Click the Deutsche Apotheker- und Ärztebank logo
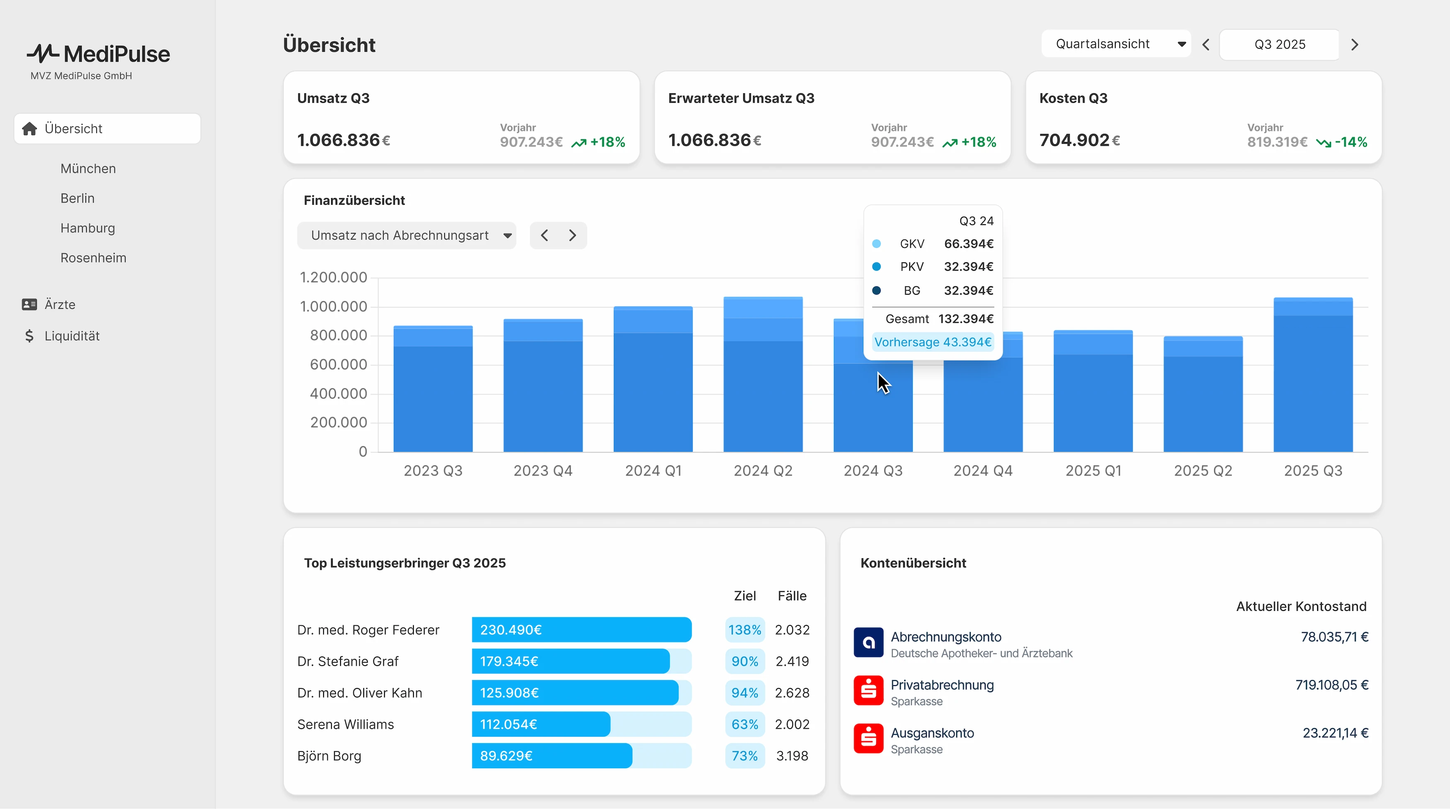Screen dimensions: 1450x809 tap(868, 642)
